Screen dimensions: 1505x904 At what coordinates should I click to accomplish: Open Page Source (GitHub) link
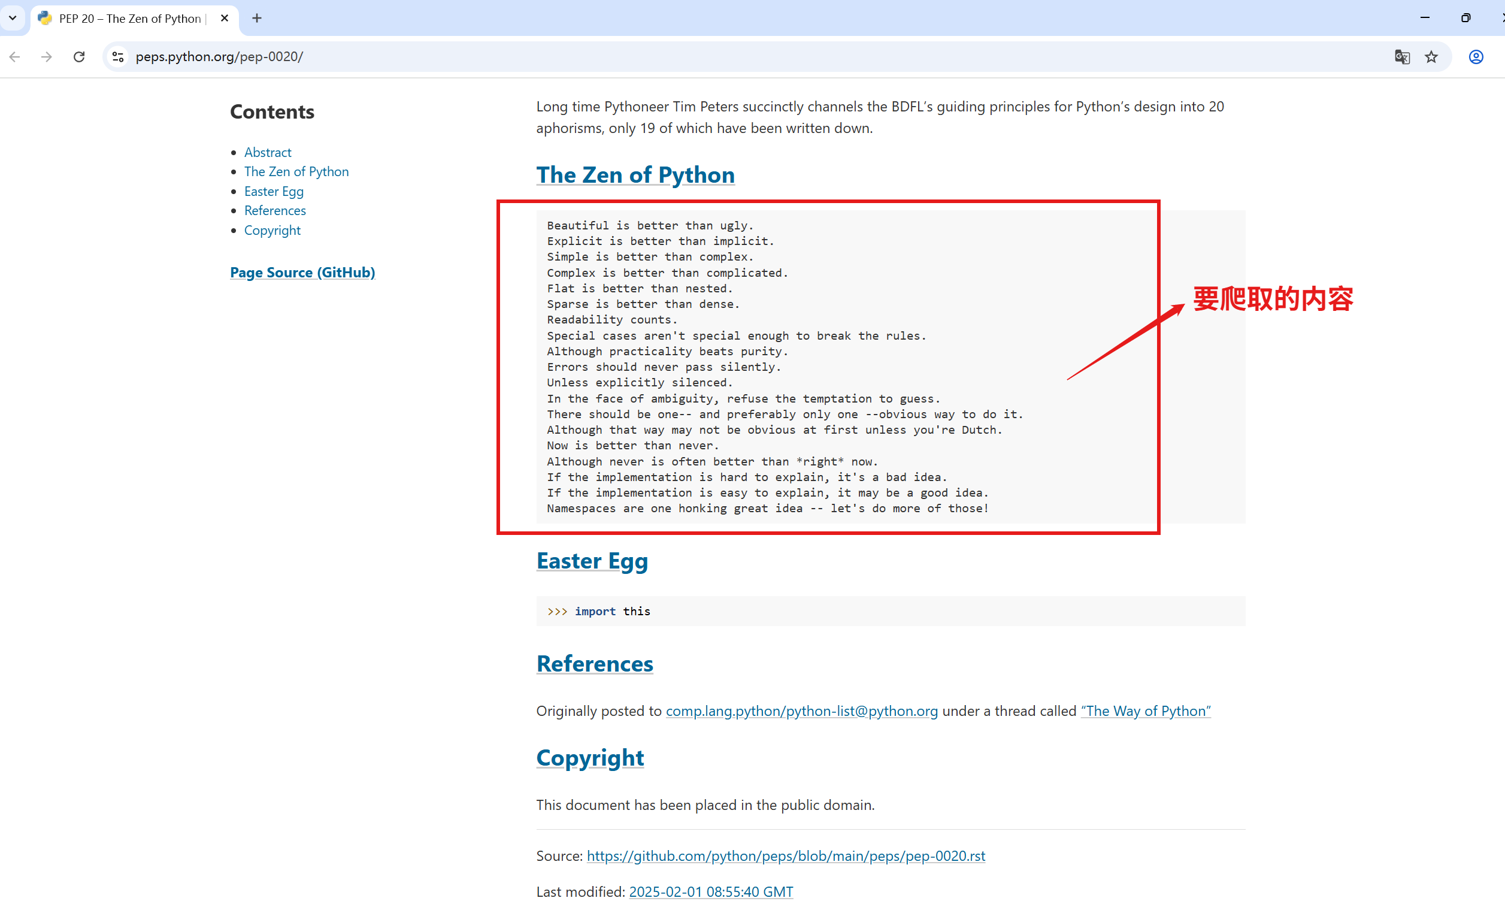[302, 273]
